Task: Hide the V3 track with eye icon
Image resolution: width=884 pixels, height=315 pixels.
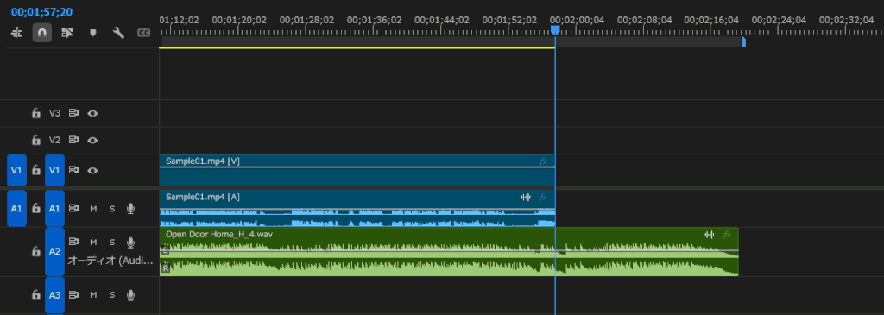Action: click(92, 113)
